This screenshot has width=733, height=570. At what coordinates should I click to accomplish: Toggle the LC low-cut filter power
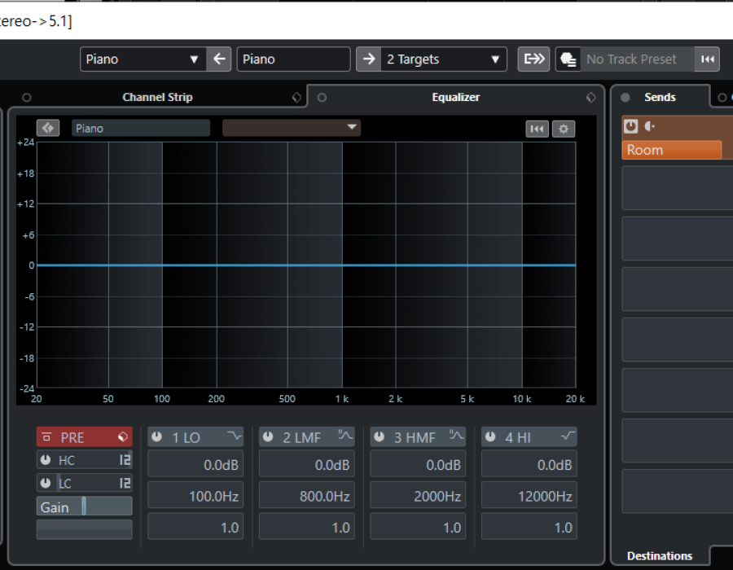click(46, 483)
